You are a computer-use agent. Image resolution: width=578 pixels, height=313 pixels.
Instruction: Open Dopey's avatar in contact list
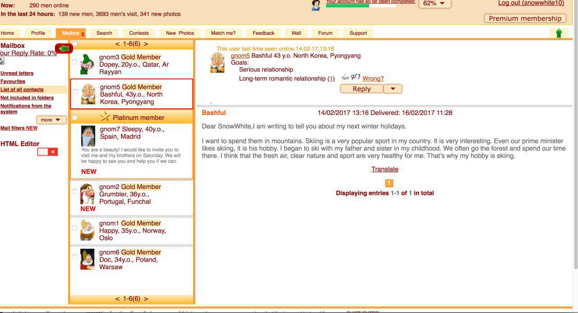tap(87, 64)
